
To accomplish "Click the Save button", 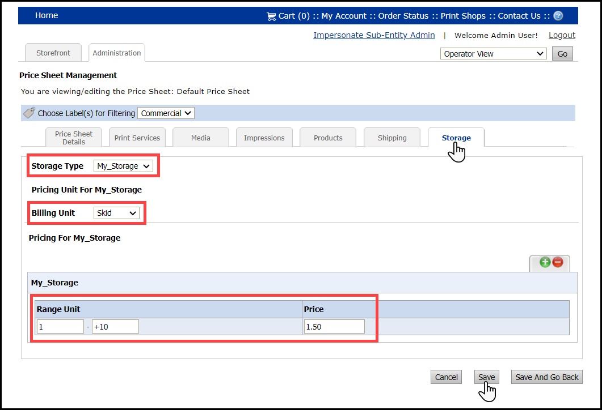I will tap(486, 377).
